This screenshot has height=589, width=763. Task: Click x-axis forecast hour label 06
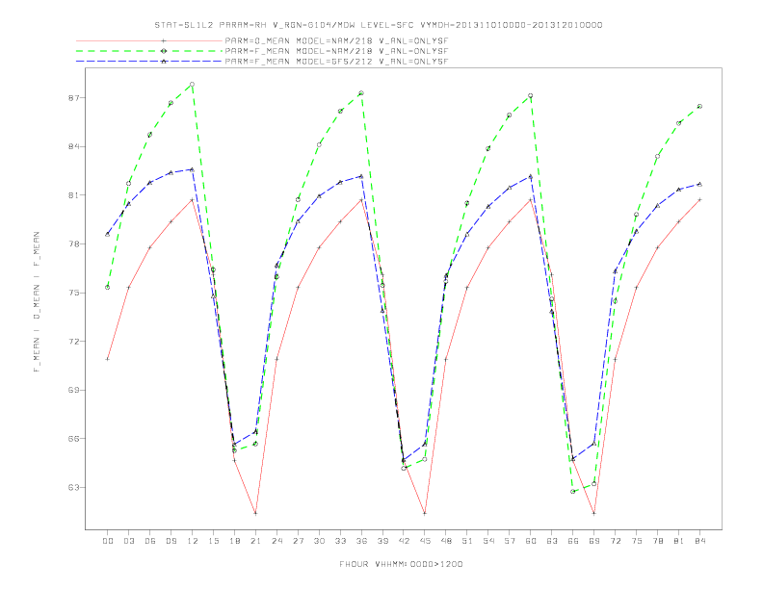tap(150, 541)
